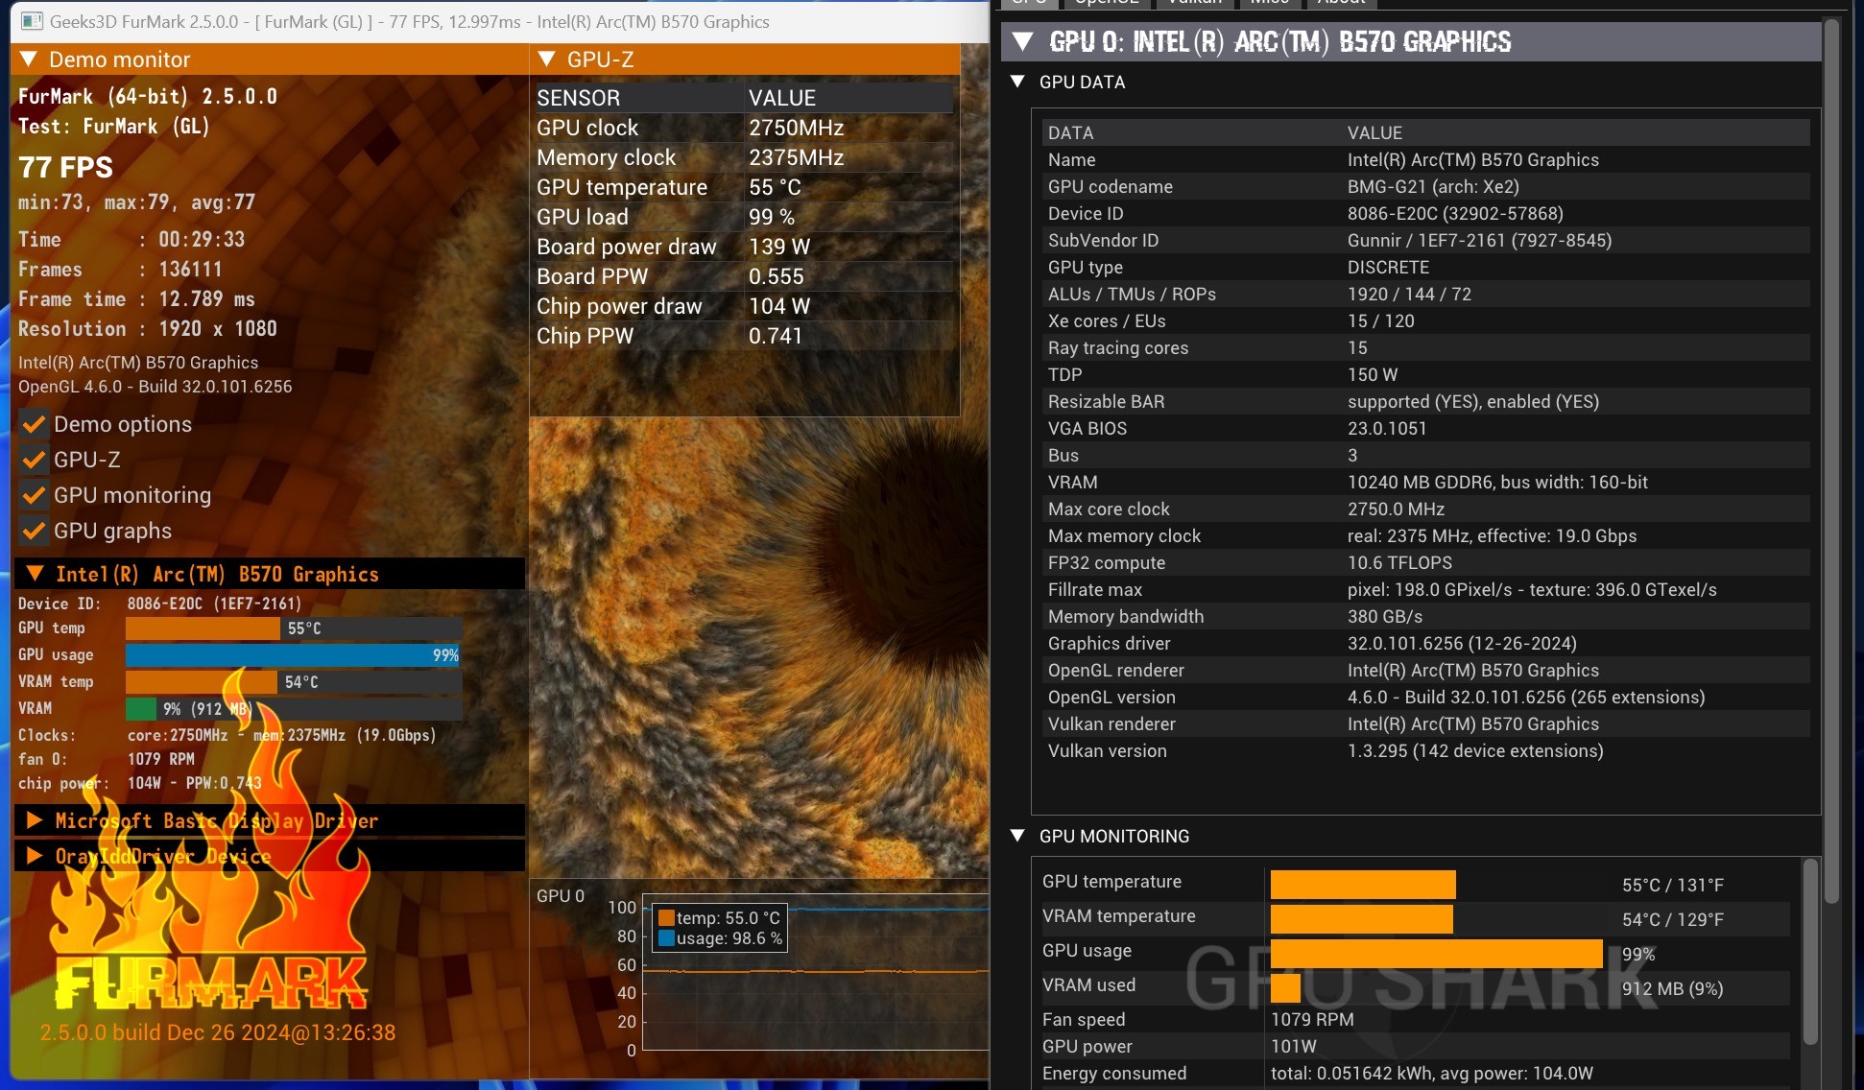This screenshot has width=1864, height=1090.
Task: Select the TDP 150 W row
Action: 1425,374
